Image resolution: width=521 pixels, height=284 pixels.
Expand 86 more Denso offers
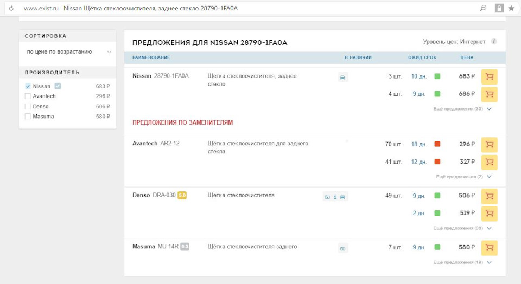[462, 228]
